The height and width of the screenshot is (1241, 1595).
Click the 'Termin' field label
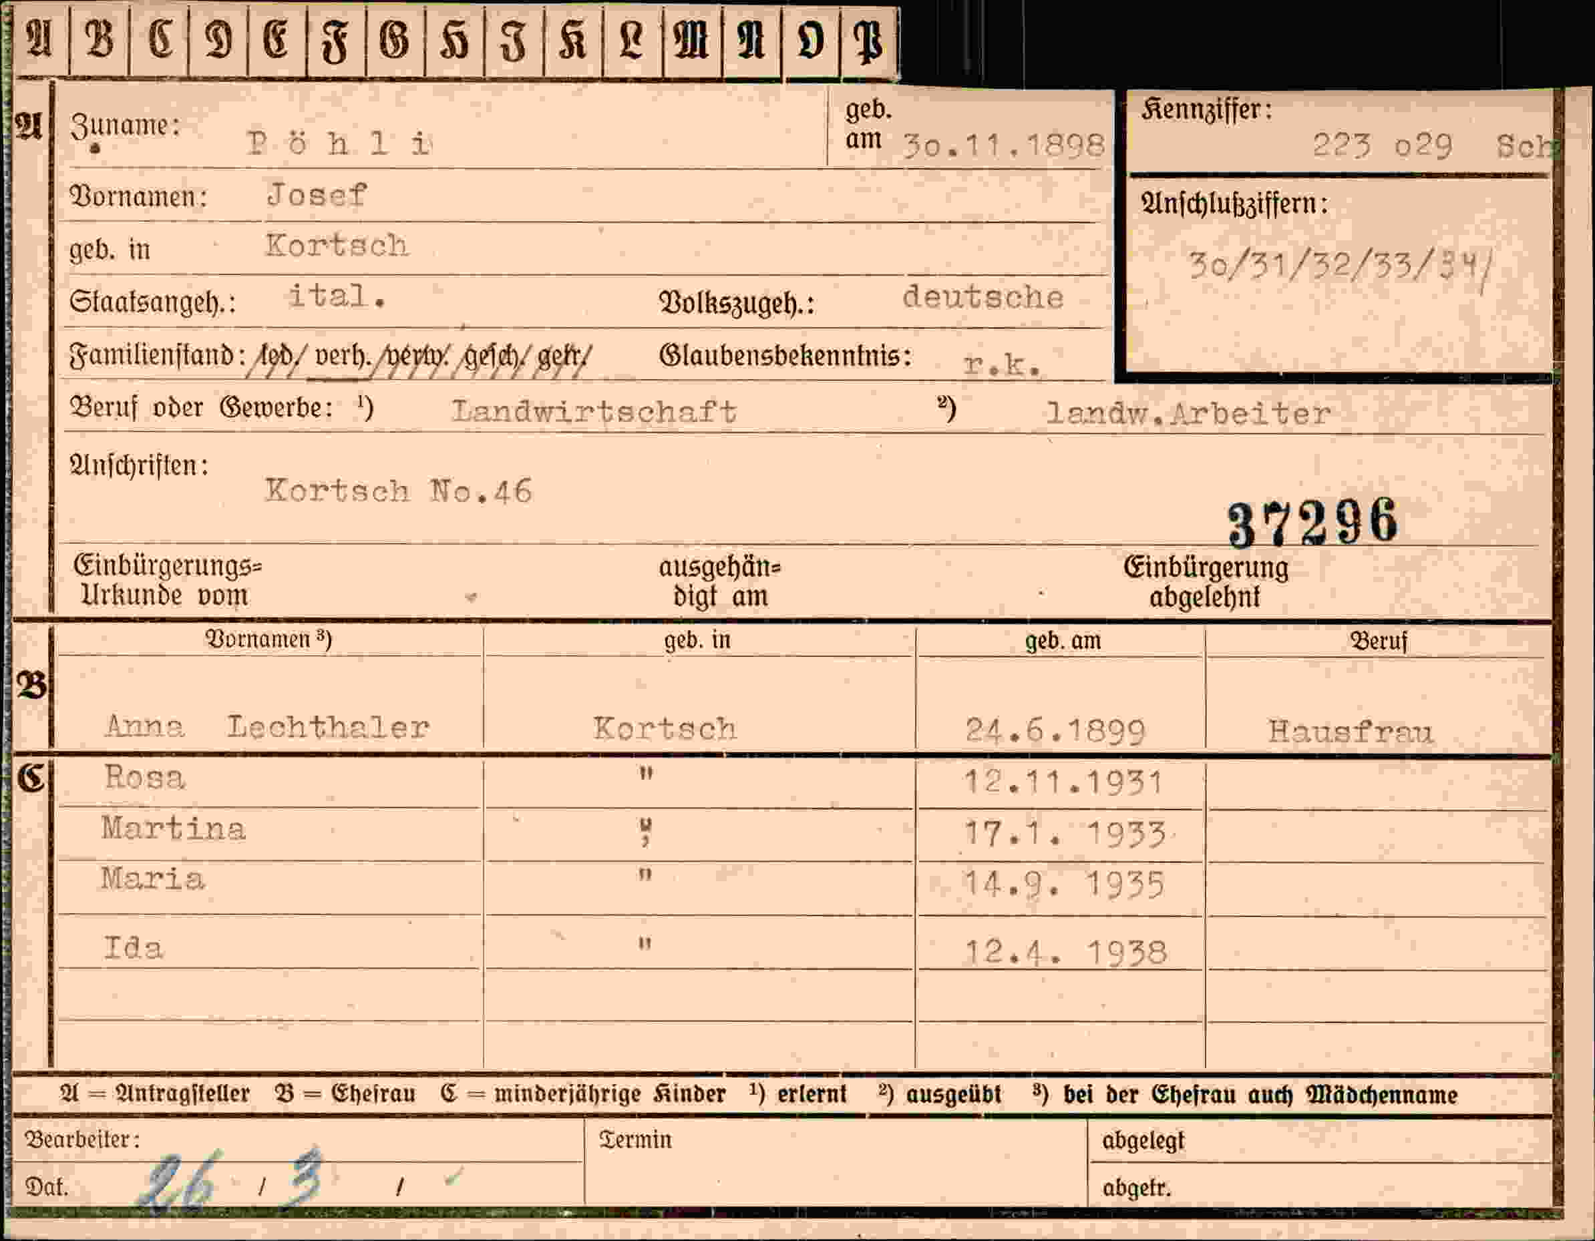635,1140
